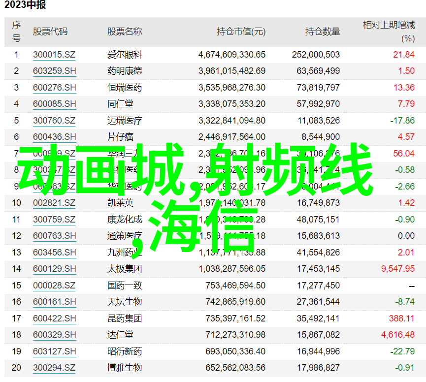
Task: Select stock name 博雅生物
Action: [125, 368]
